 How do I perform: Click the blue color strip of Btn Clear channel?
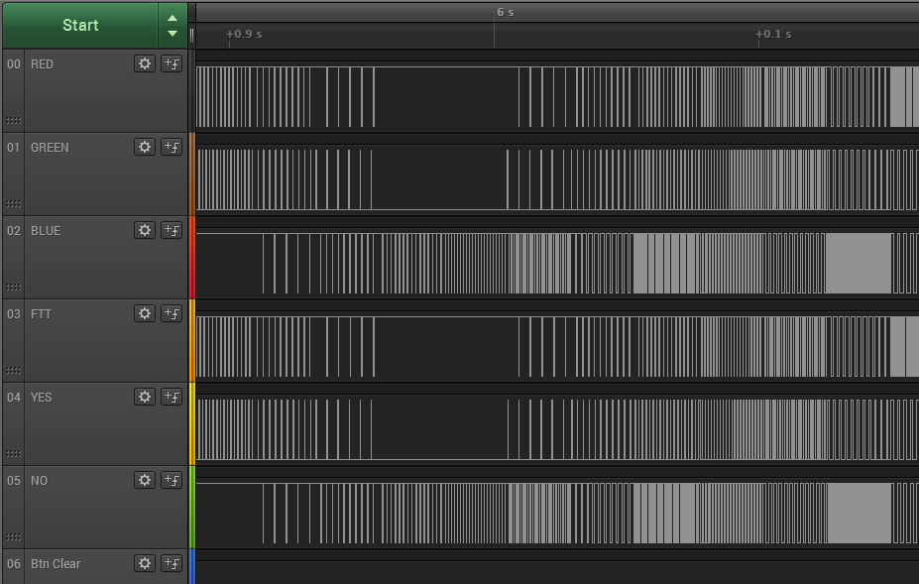pyautogui.click(x=191, y=566)
